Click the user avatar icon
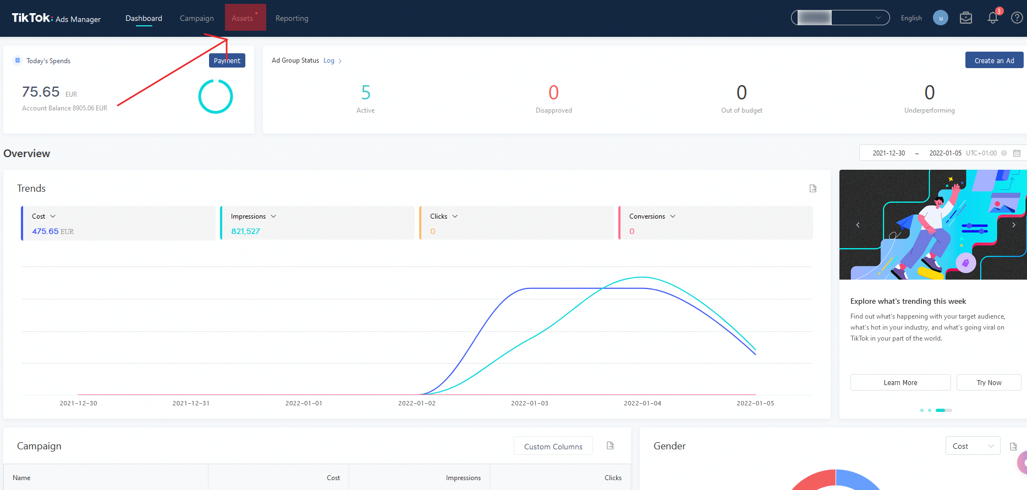This screenshot has height=490, width=1027. pyautogui.click(x=941, y=18)
